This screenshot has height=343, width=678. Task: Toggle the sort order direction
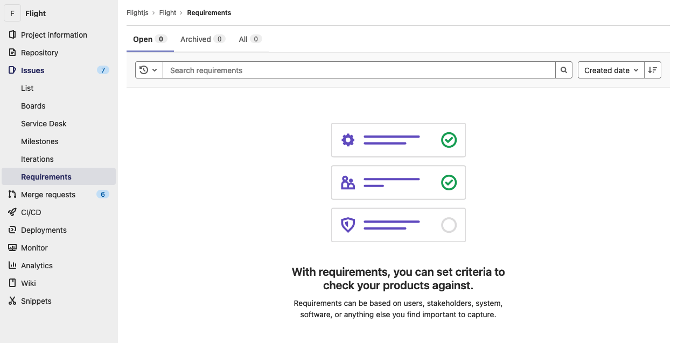coord(652,70)
